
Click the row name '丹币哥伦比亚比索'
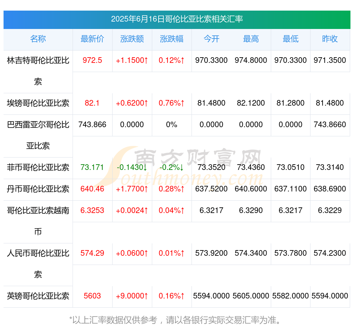tap(38, 189)
